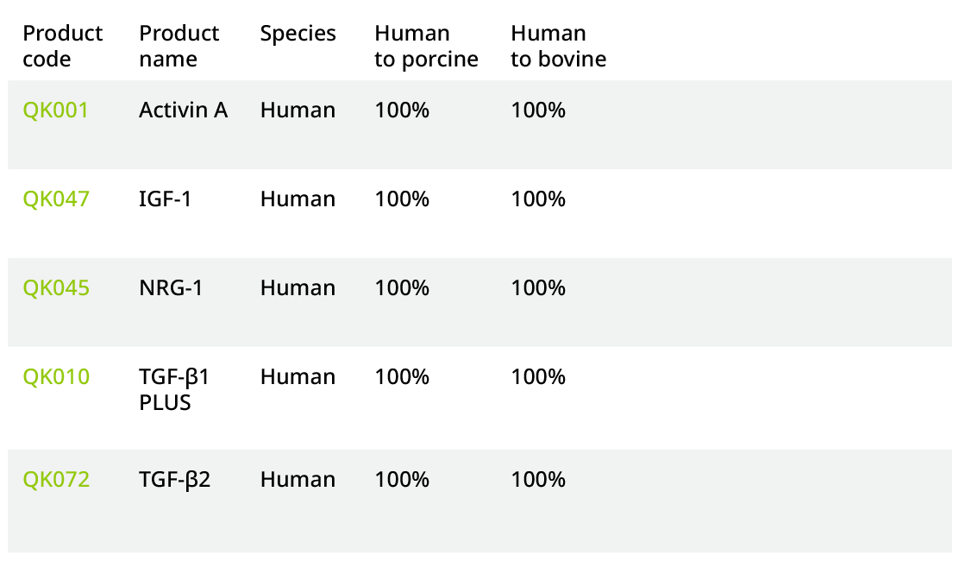
Task: Select the Human to porcine header
Action: click(426, 47)
